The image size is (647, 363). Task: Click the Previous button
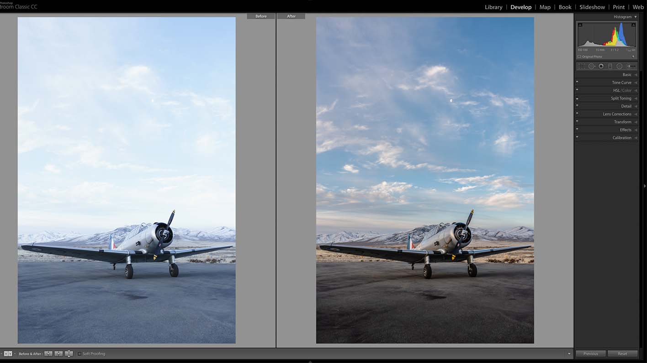(x=590, y=353)
